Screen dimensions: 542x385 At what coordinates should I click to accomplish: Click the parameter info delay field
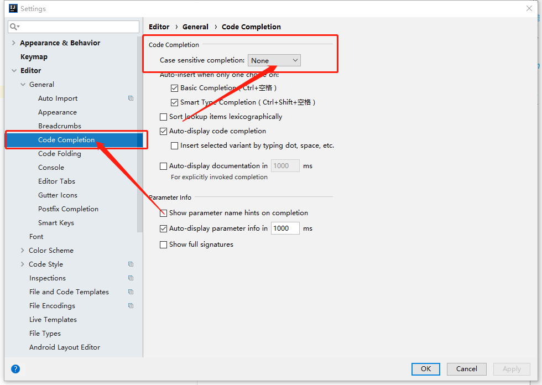[x=285, y=228]
